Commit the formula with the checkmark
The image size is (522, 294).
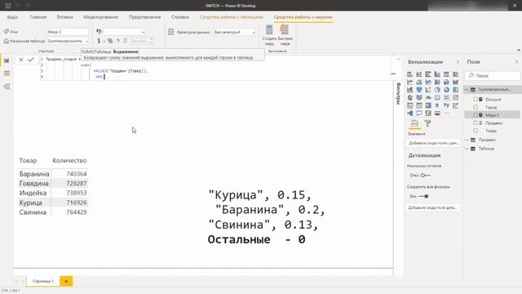[x=31, y=60]
